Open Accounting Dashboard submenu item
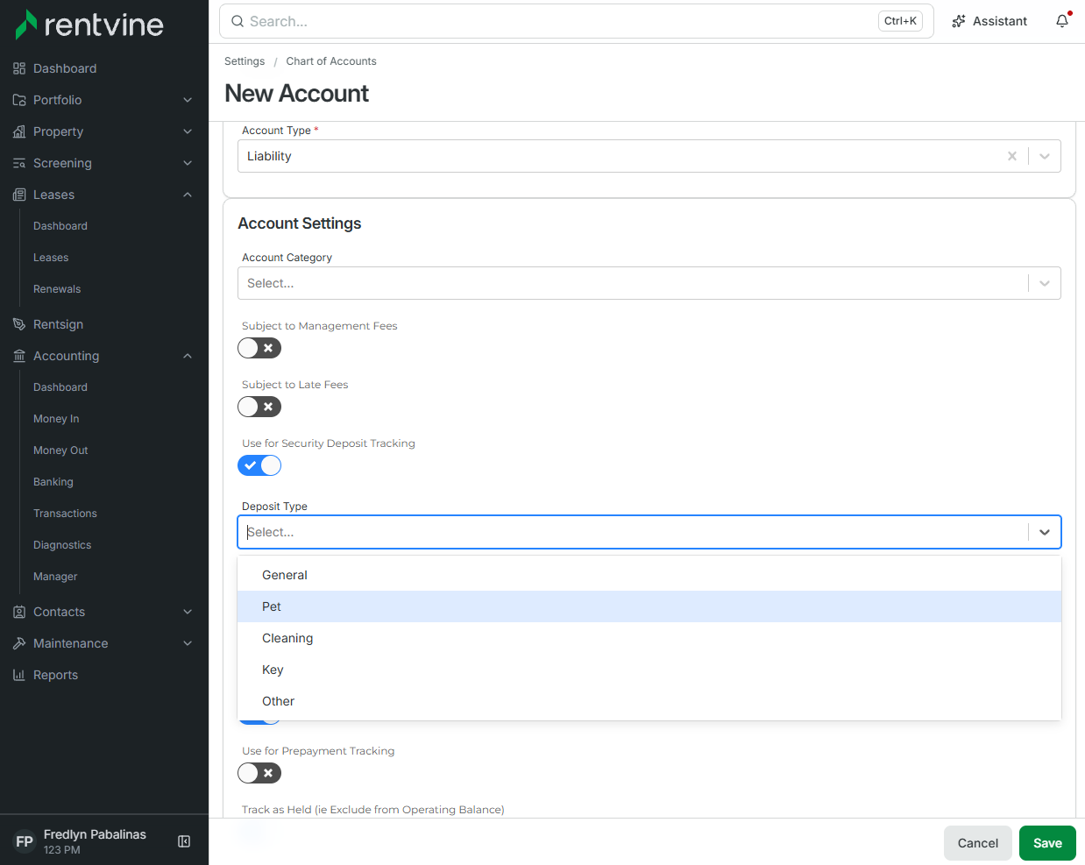The height and width of the screenshot is (865, 1085). click(60, 387)
